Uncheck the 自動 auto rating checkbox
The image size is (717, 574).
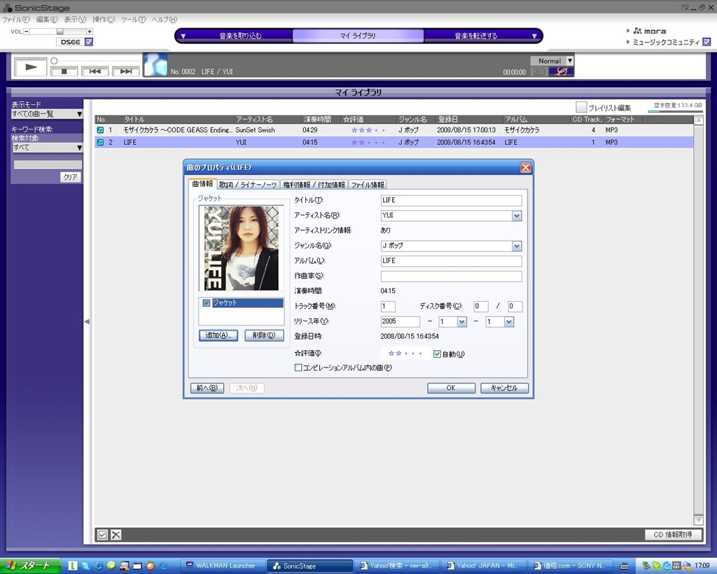tap(437, 354)
